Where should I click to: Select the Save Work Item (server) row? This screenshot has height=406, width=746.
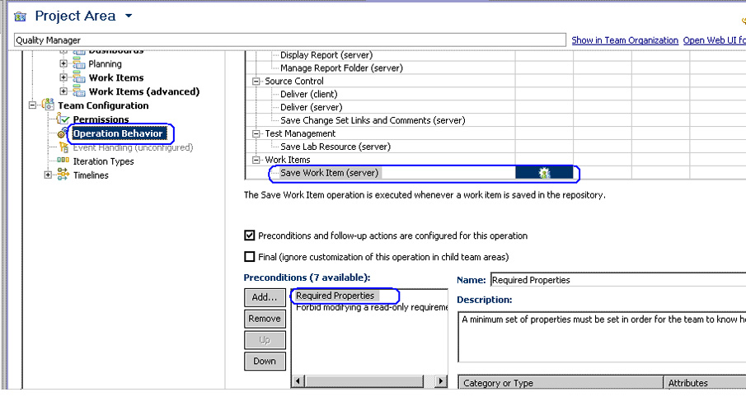click(329, 173)
